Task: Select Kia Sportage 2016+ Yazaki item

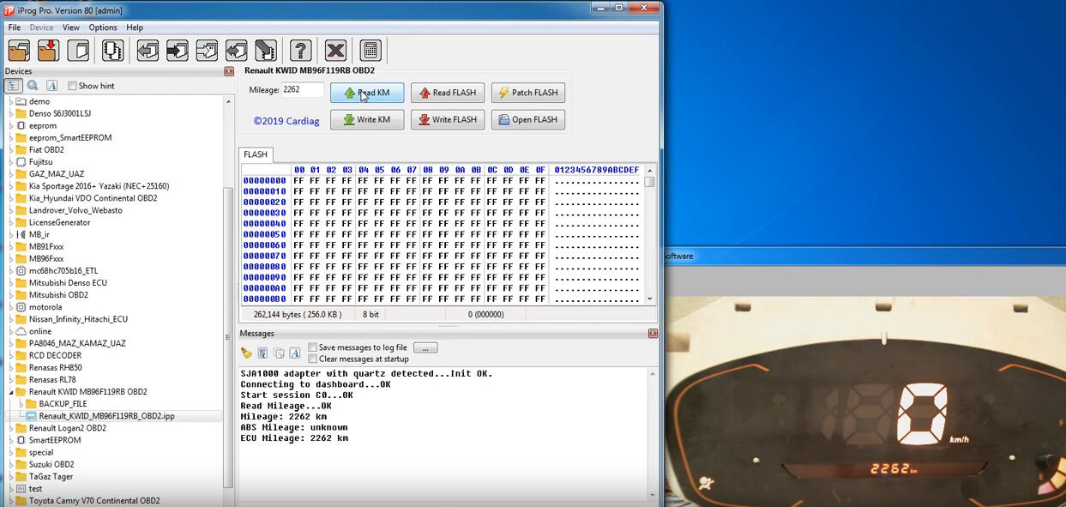Action: 99,186
